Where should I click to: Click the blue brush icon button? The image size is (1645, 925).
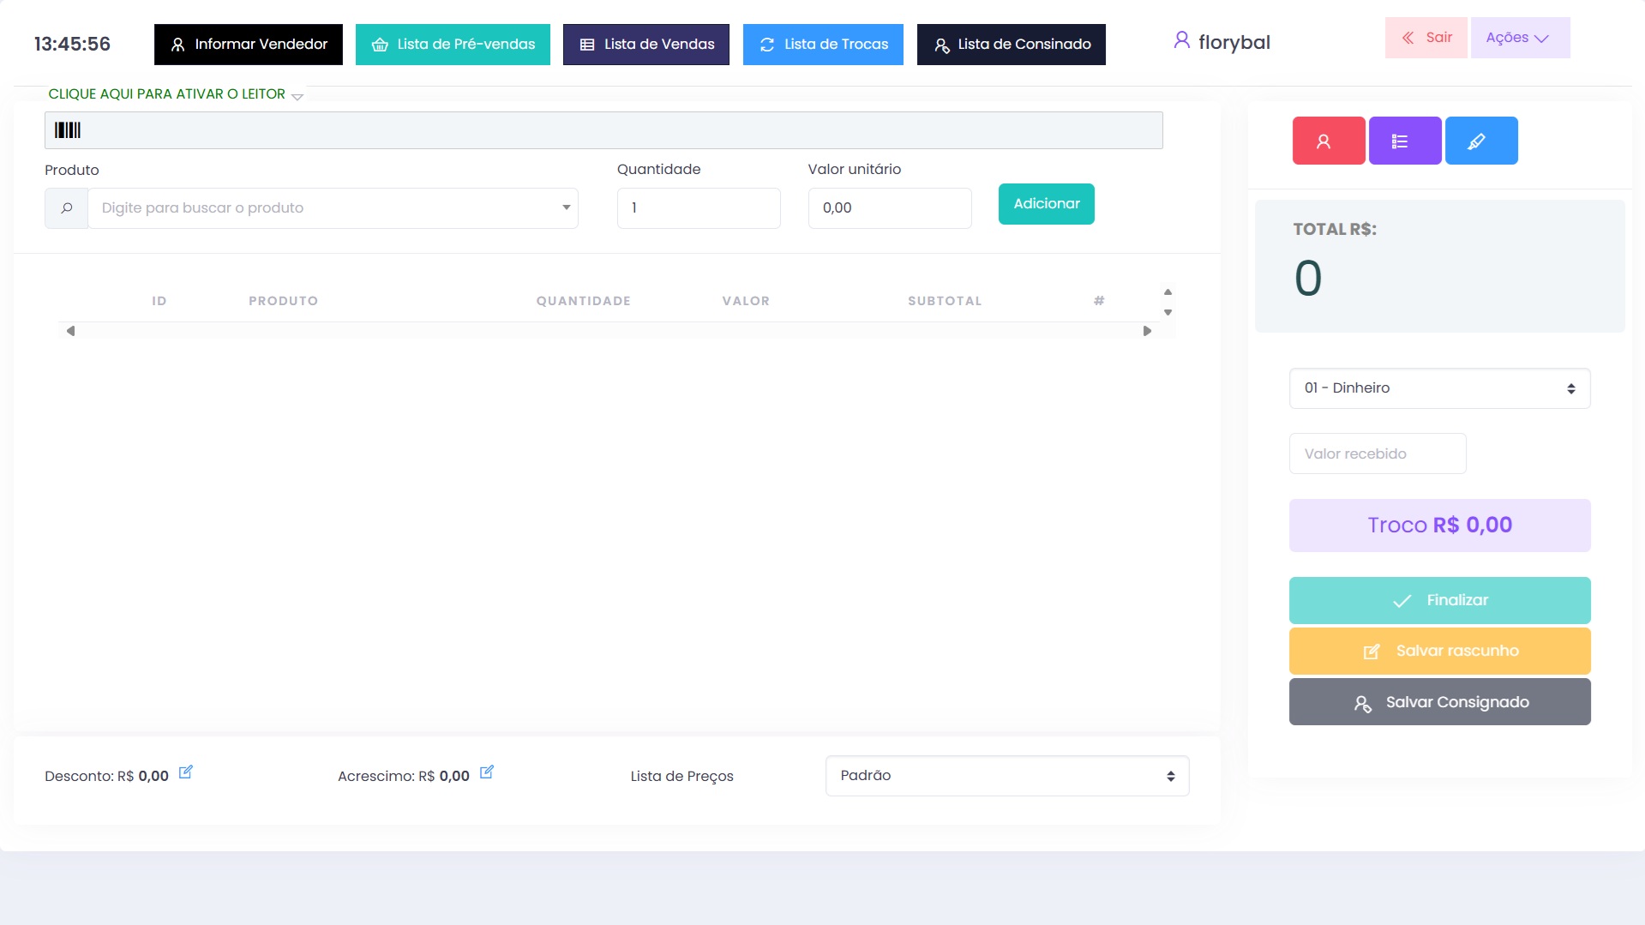point(1480,141)
